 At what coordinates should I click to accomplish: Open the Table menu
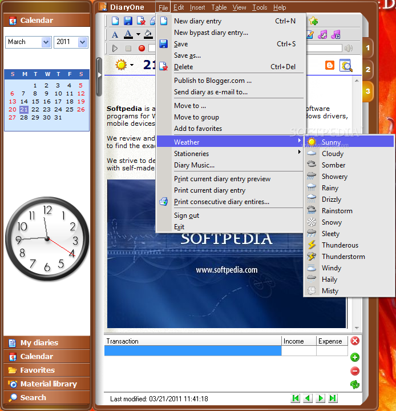click(x=219, y=7)
